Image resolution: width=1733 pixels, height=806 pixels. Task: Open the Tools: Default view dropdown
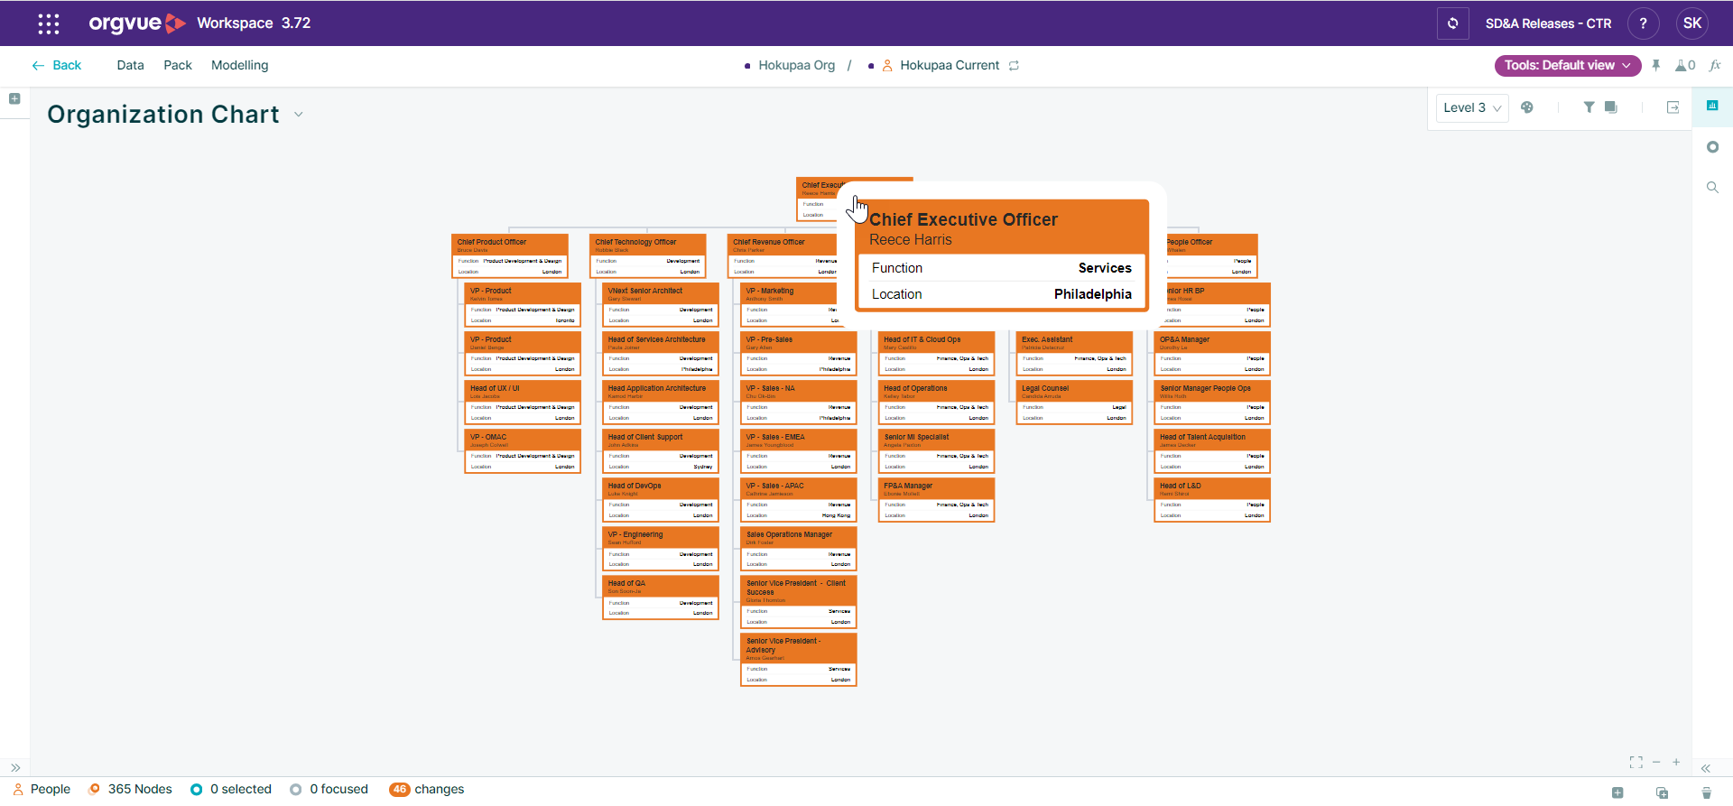pos(1568,65)
